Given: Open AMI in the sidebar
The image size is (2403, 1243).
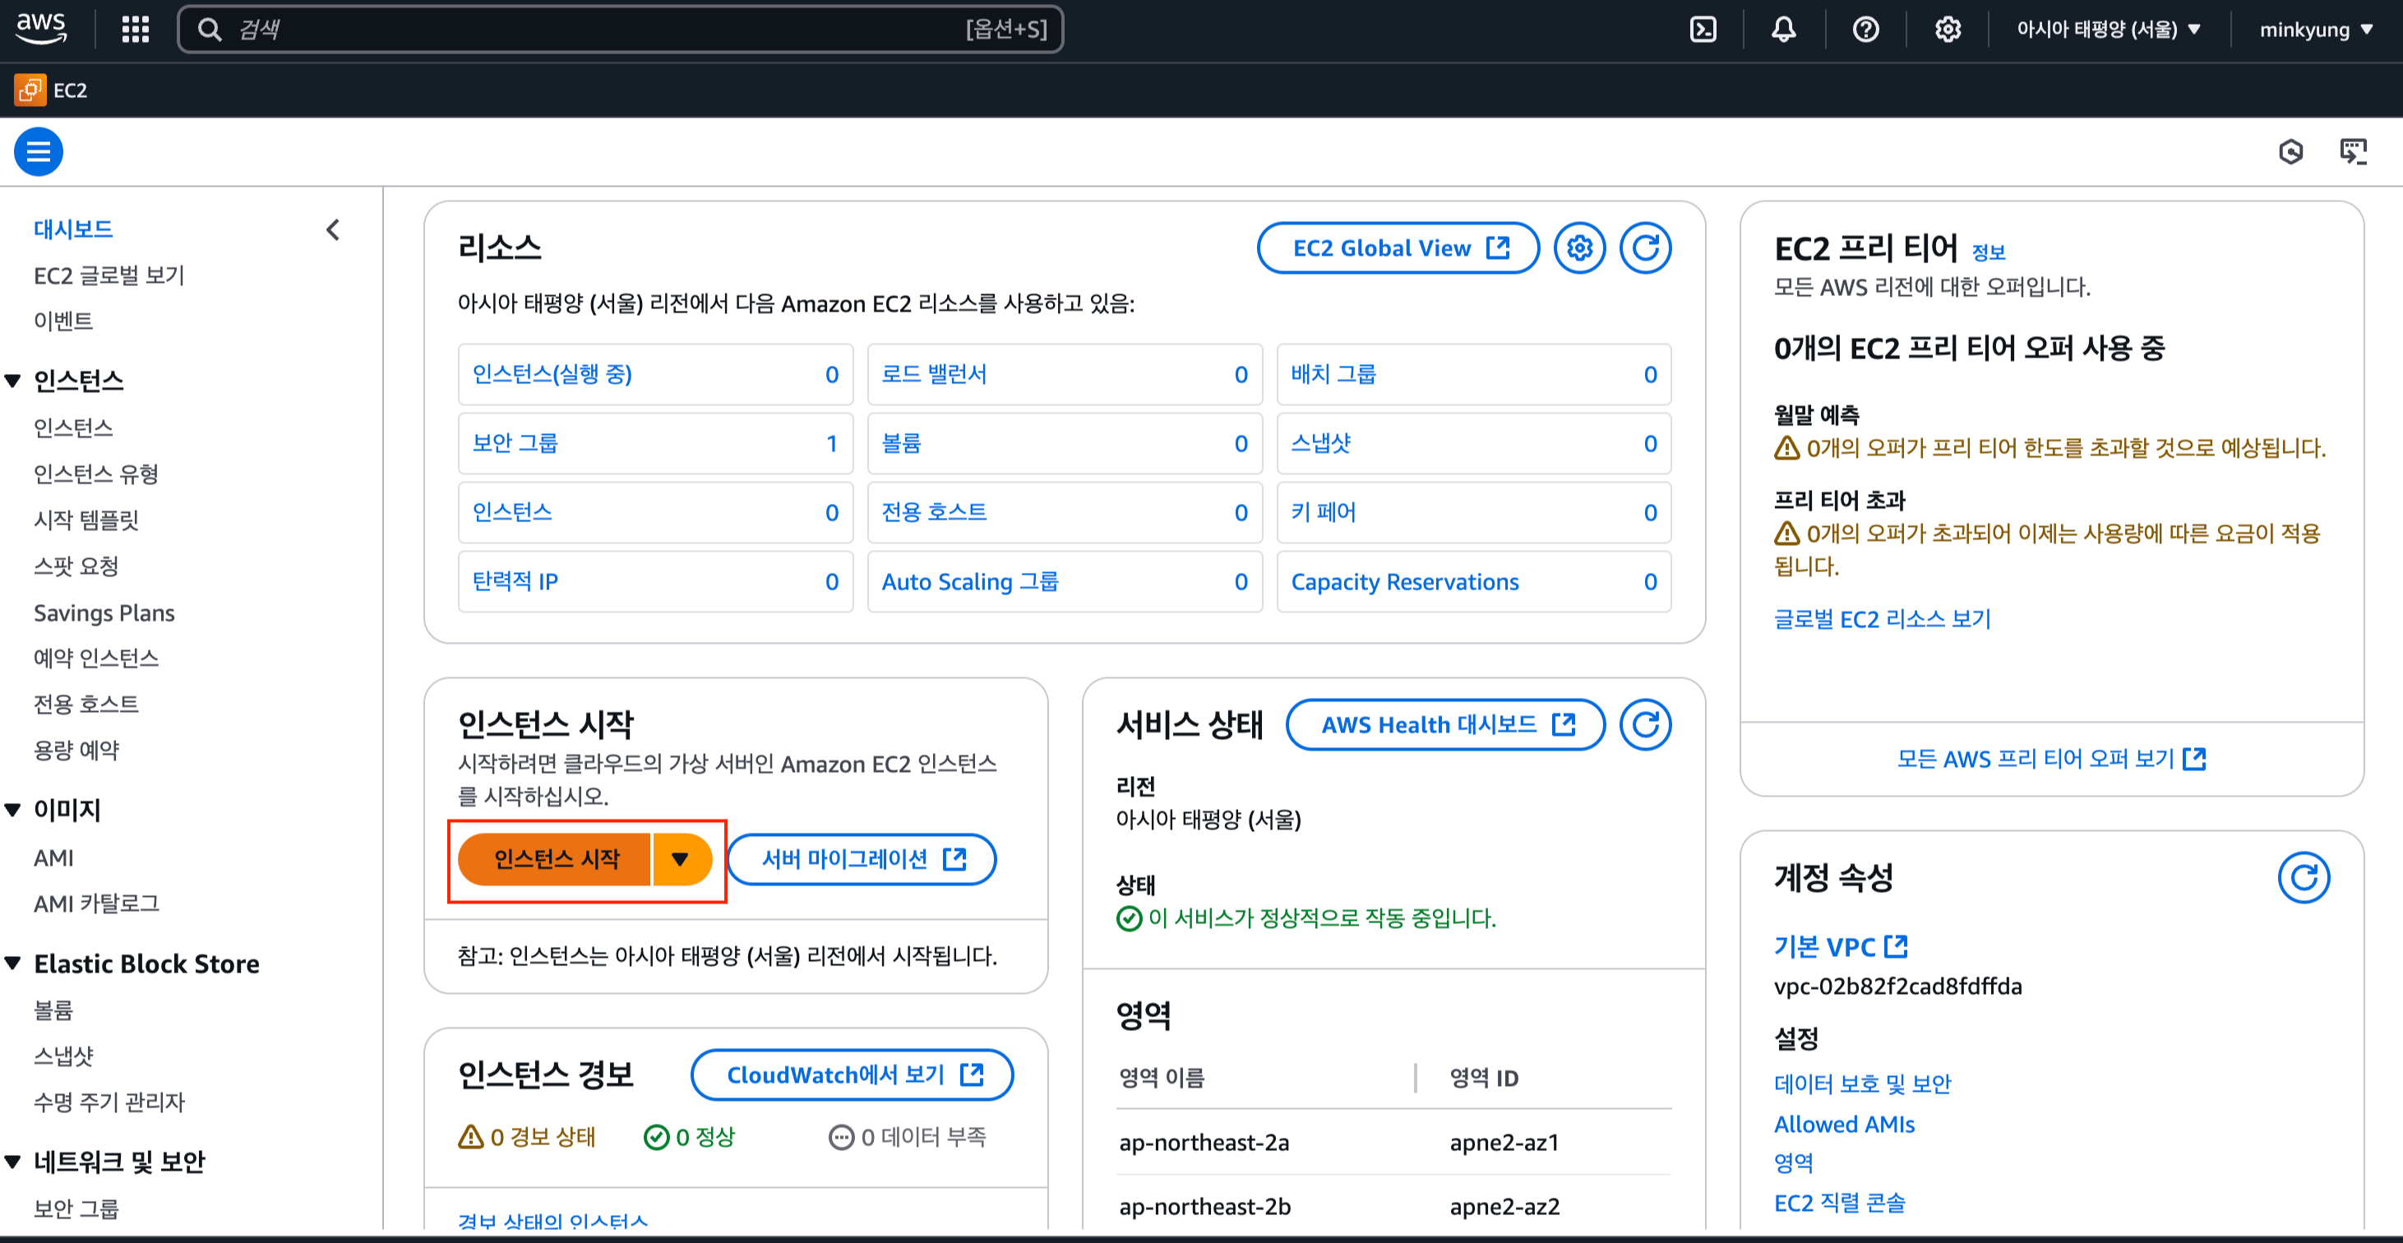Looking at the screenshot, I should [x=54, y=857].
